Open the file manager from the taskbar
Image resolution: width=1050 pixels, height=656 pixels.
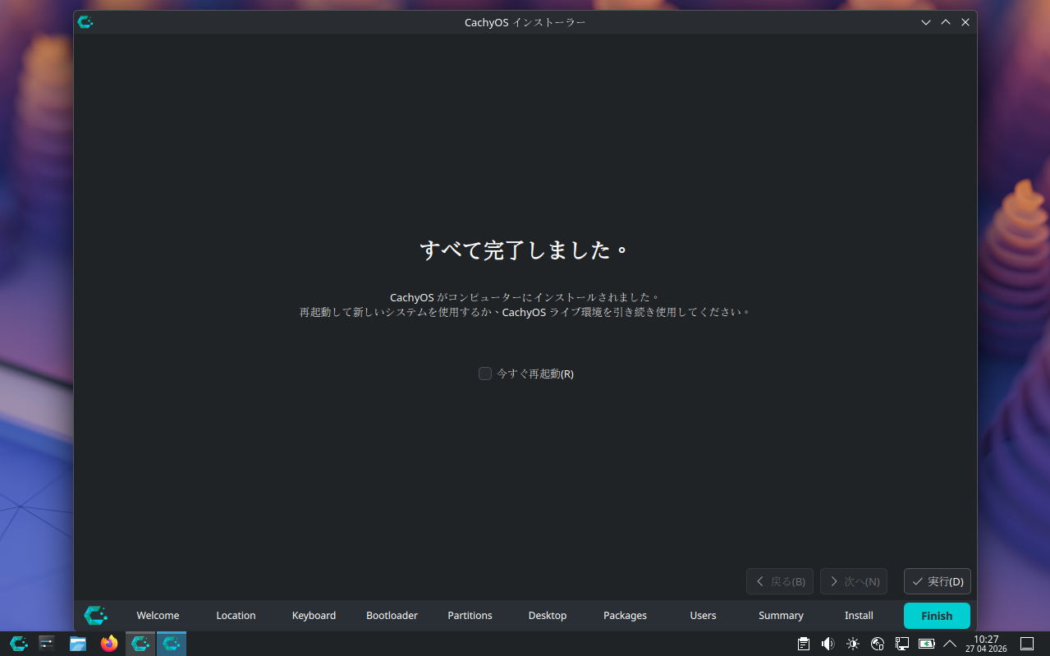point(78,644)
